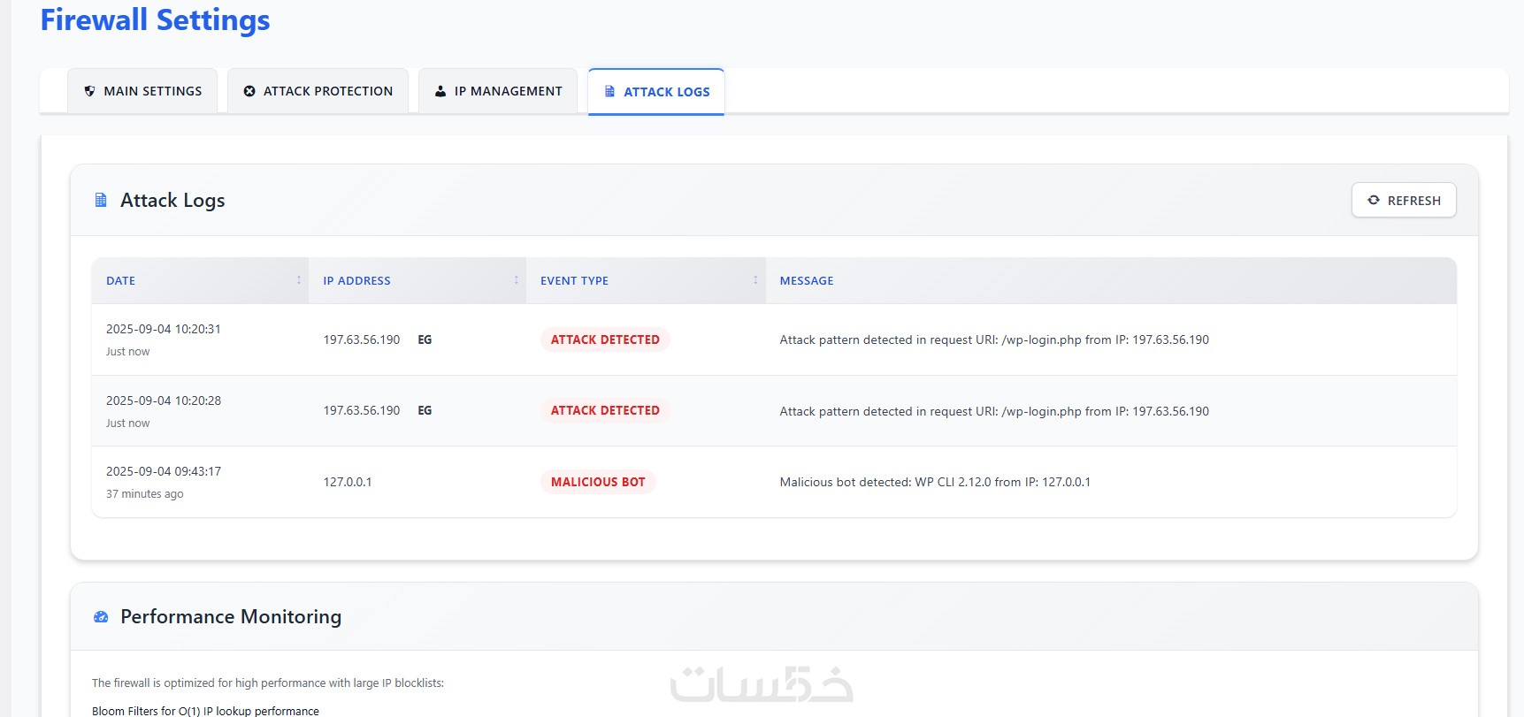Click the user icon on IP Management tab

(x=440, y=91)
